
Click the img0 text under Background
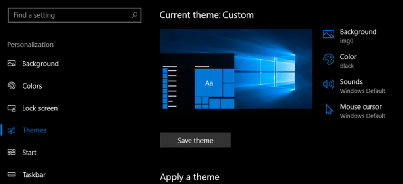pos(346,41)
